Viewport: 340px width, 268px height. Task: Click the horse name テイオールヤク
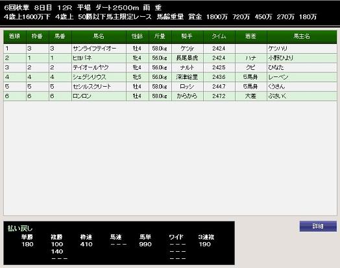(91, 67)
